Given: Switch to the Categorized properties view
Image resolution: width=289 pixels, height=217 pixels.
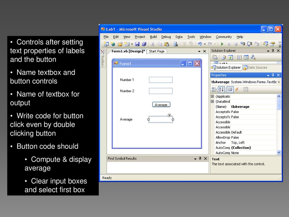Looking at the screenshot, I should point(214,90).
